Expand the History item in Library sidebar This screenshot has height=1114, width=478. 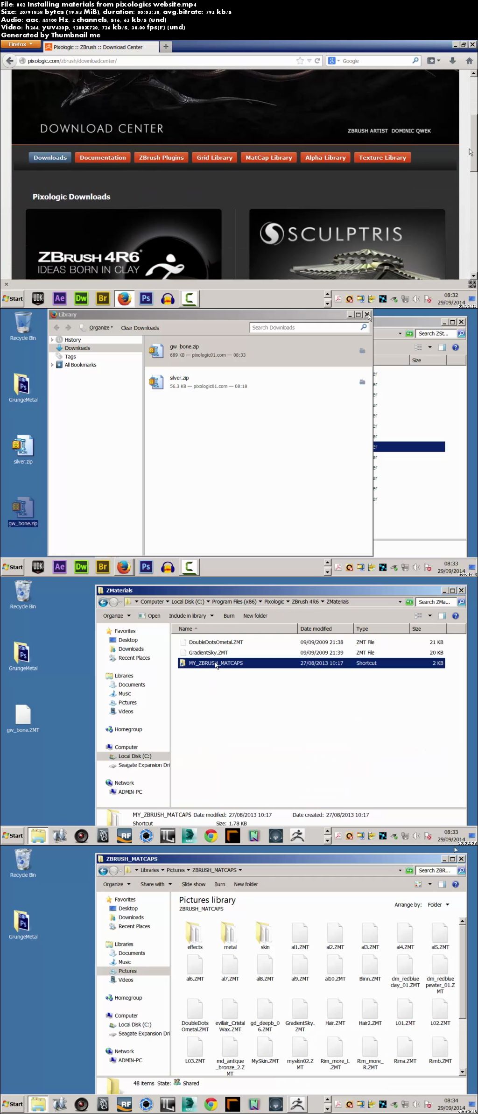52,340
